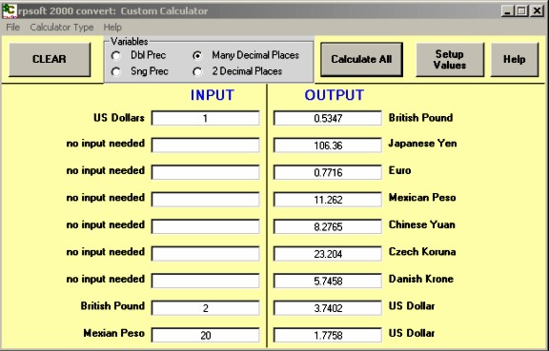Click the INPUT column heading
549x351 pixels.
(x=213, y=95)
